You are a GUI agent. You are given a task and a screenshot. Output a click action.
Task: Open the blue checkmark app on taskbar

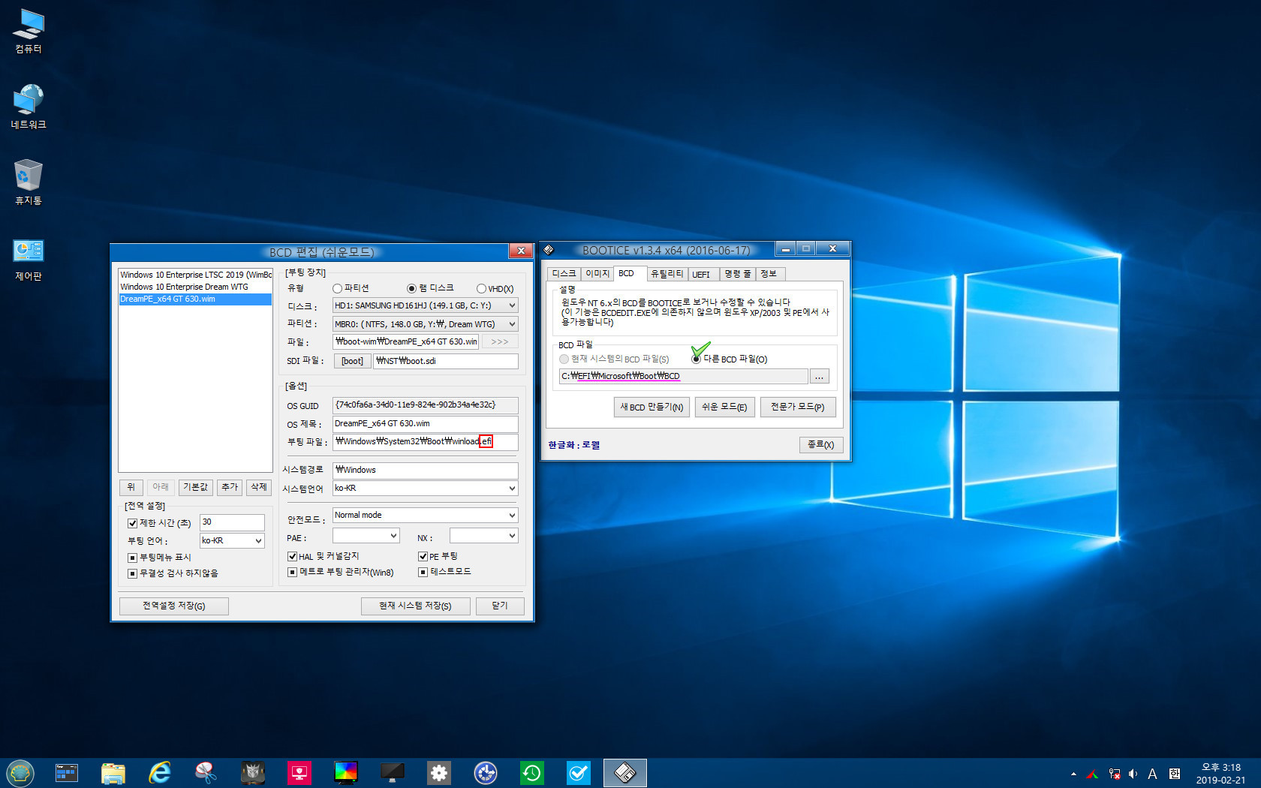pyautogui.click(x=579, y=773)
